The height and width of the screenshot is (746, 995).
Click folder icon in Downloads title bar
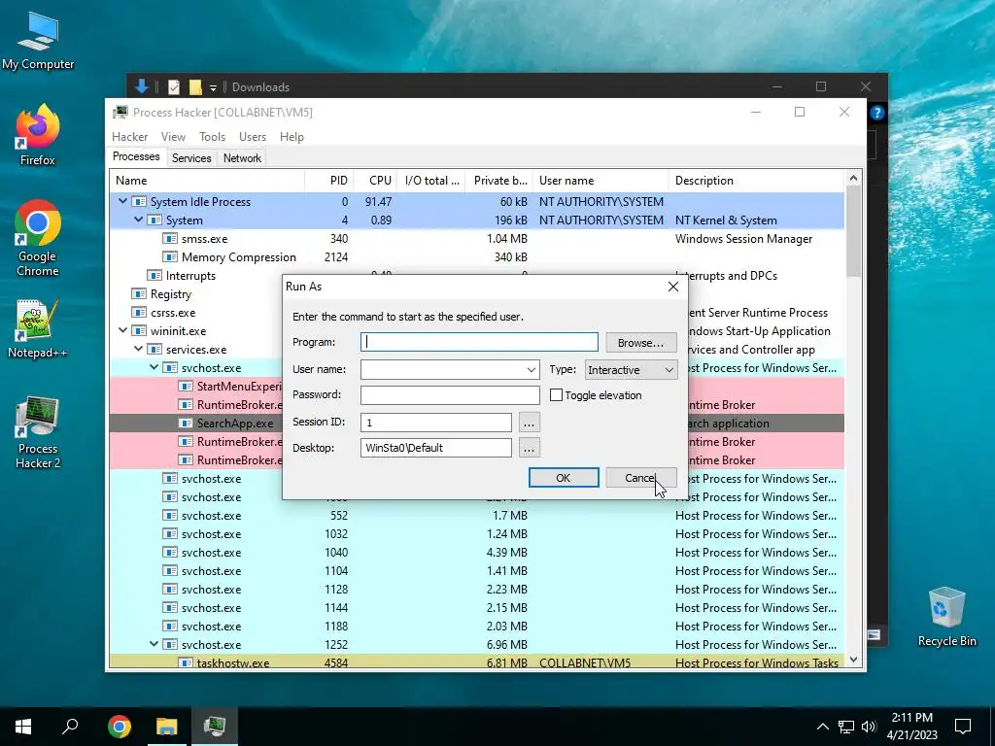pyautogui.click(x=195, y=86)
